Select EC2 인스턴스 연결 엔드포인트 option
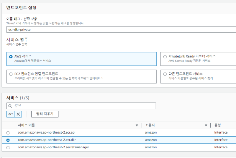Viewport: 236px width, 158px height. (11, 74)
